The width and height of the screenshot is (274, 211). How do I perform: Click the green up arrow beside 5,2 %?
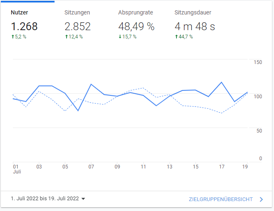(12, 37)
